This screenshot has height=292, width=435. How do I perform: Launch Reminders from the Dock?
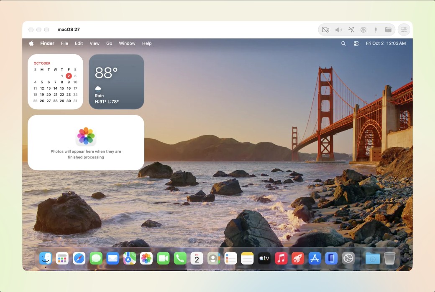click(230, 259)
